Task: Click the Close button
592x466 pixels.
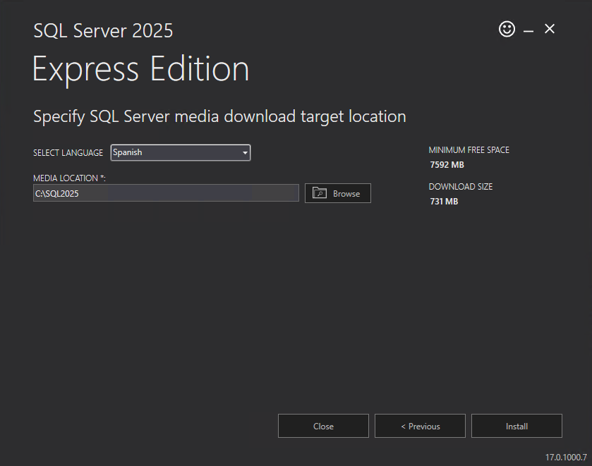Action: coord(323,426)
